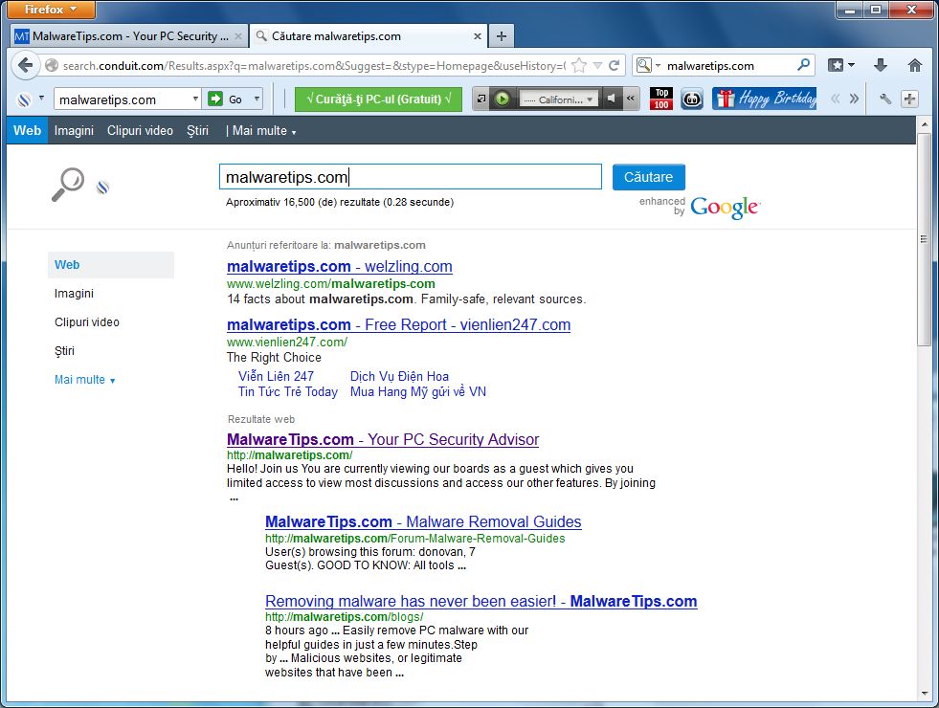
Task: Open the Malware Removal Guides result link
Action: (423, 521)
